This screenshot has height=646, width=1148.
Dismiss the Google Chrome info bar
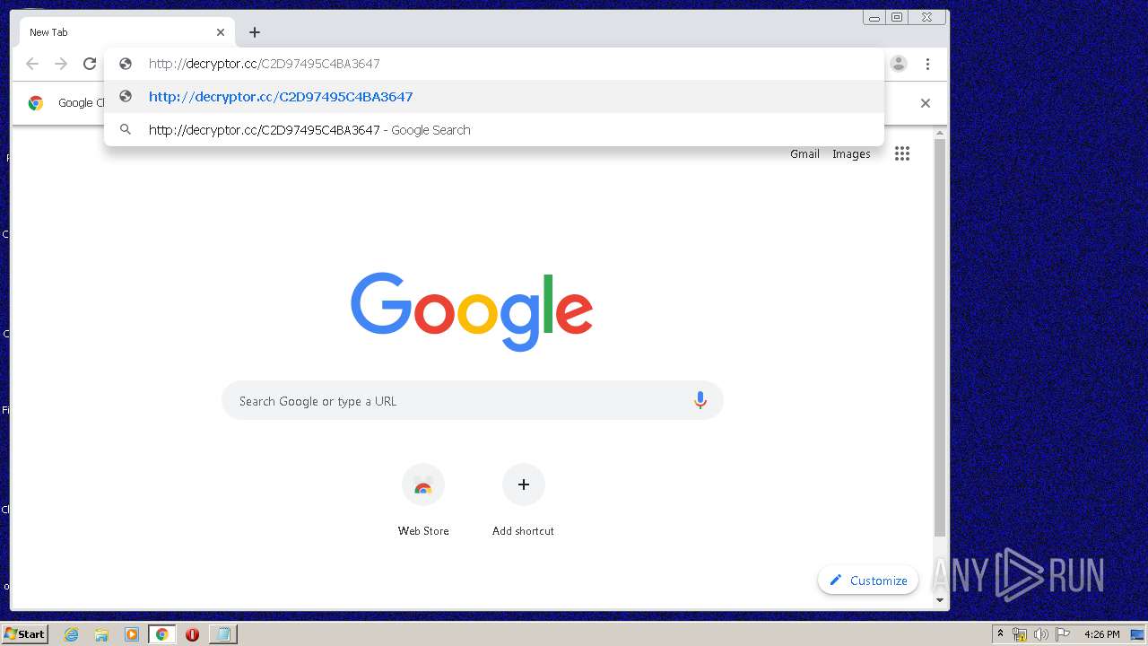click(x=926, y=103)
